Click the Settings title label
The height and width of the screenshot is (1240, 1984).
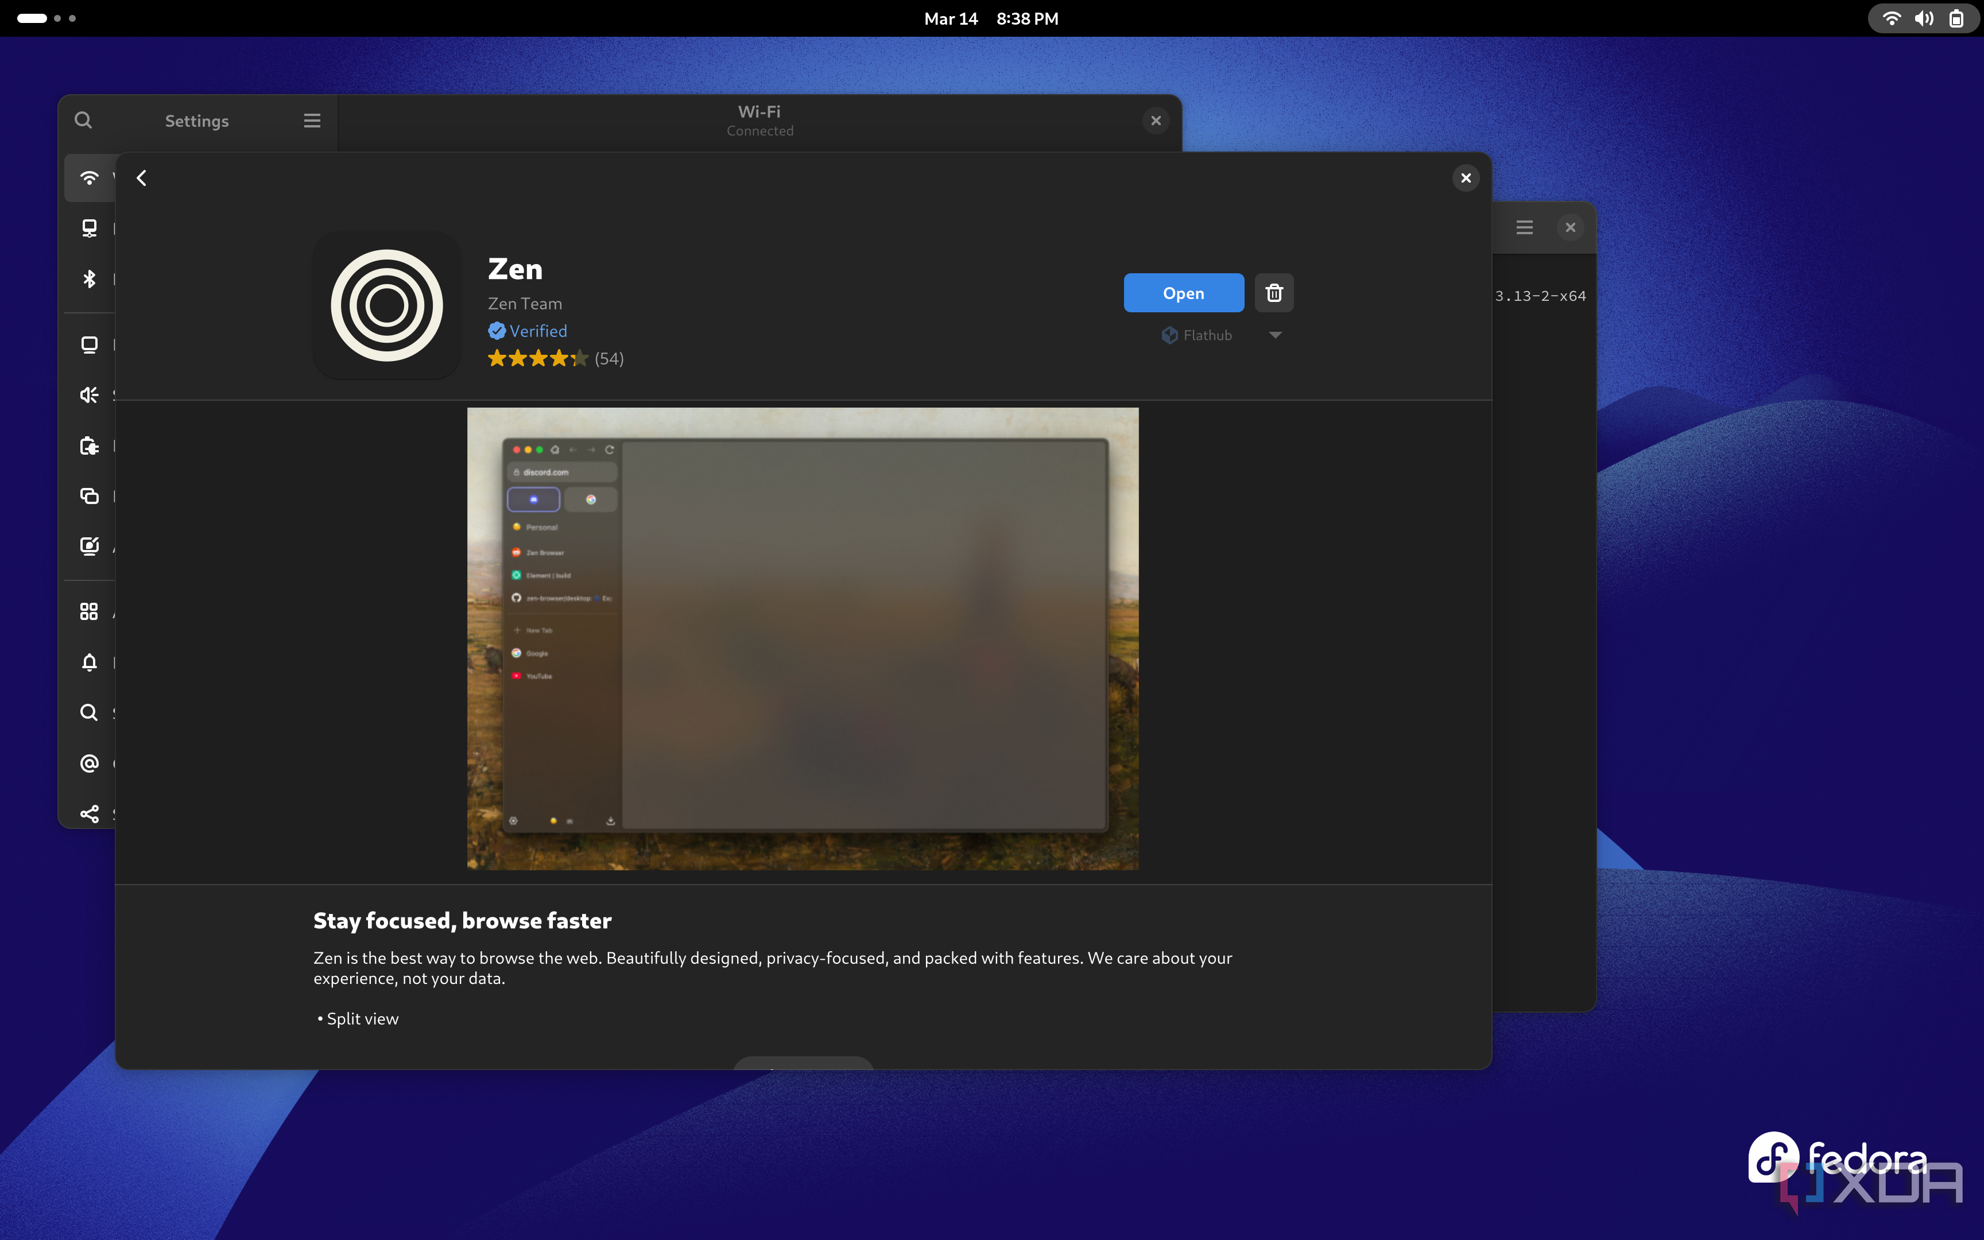(197, 121)
